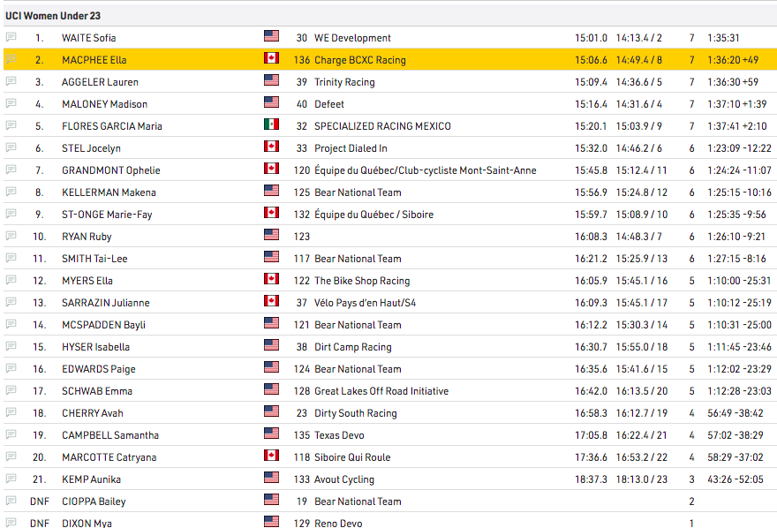777x528 pixels.
Task: Select the UCI Women Under 23 heading
Action: (x=53, y=16)
